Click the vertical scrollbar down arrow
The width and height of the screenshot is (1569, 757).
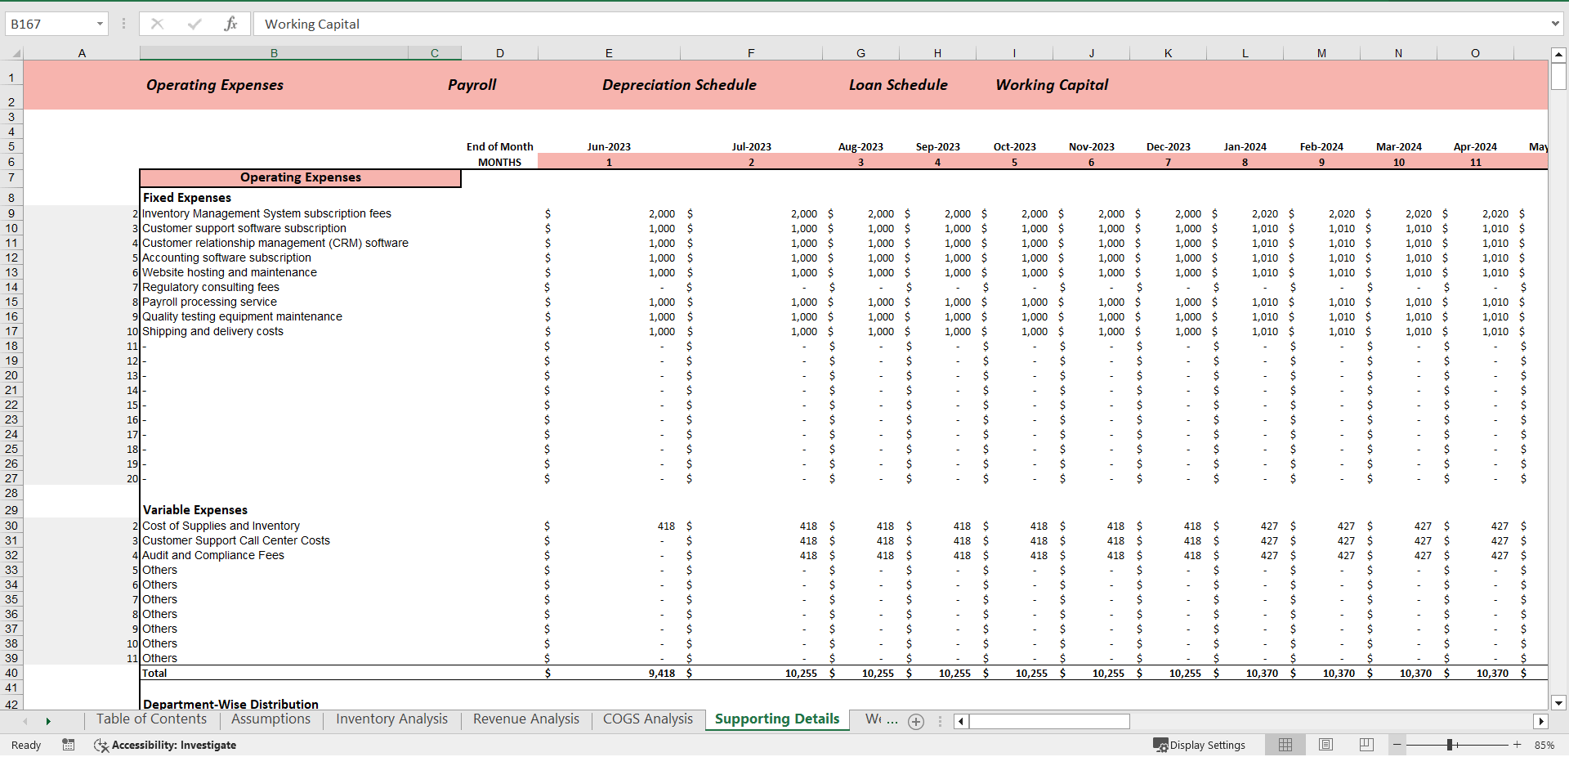[x=1559, y=703]
